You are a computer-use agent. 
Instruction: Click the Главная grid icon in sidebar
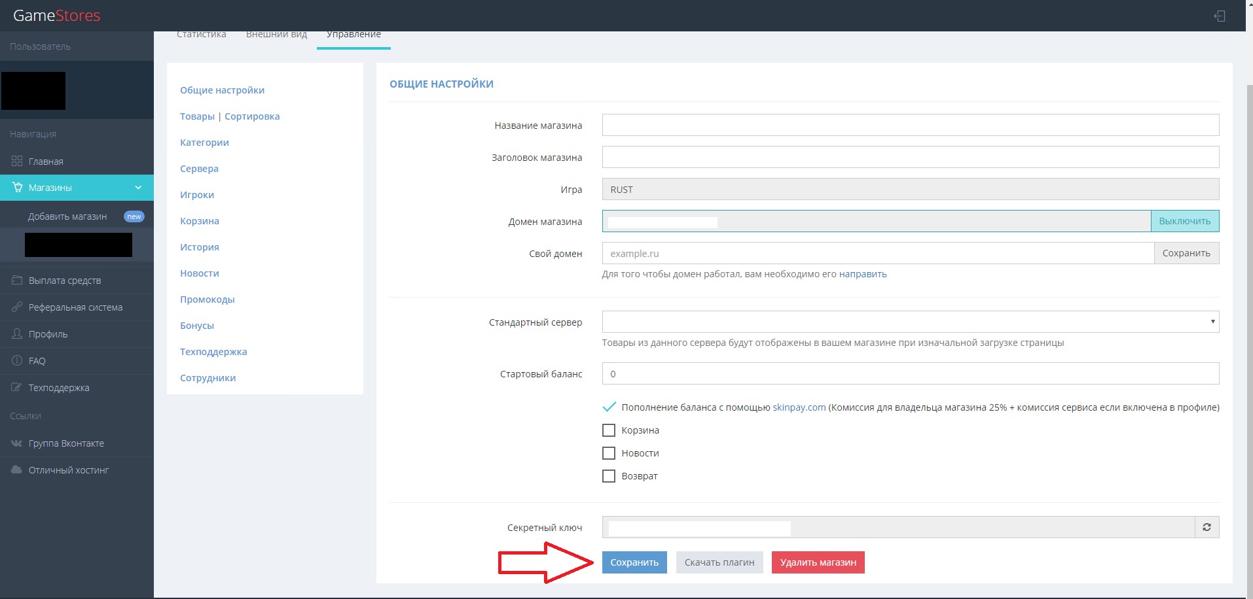click(17, 161)
